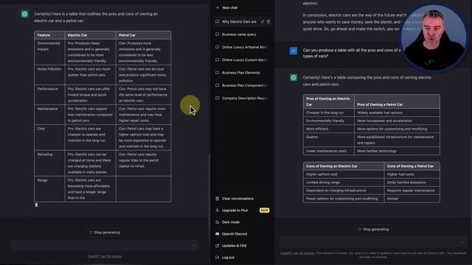The height and width of the screenshot is (265, 472).
Task: Open the 'Business name query' conversation
Action: point(243,35)
